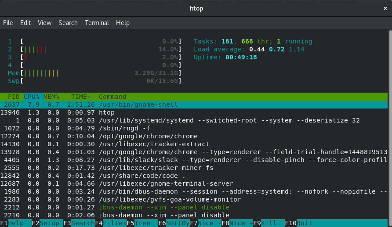Select chrome renderer row PID 13978
Screen dimensions: 392x227
pos(194,152)
